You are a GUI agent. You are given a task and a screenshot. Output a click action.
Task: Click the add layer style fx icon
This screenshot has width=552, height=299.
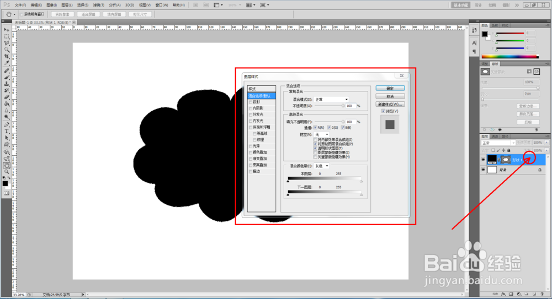[503, 294]
